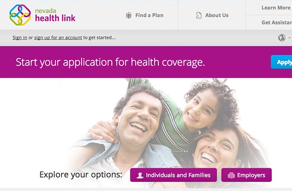Choose the Employers text label
The image size is (292, 191).
(251, 175)
